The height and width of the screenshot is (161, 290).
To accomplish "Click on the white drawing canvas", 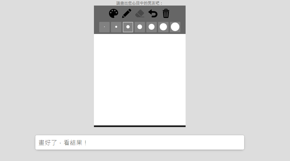I will tap(140, 80).
